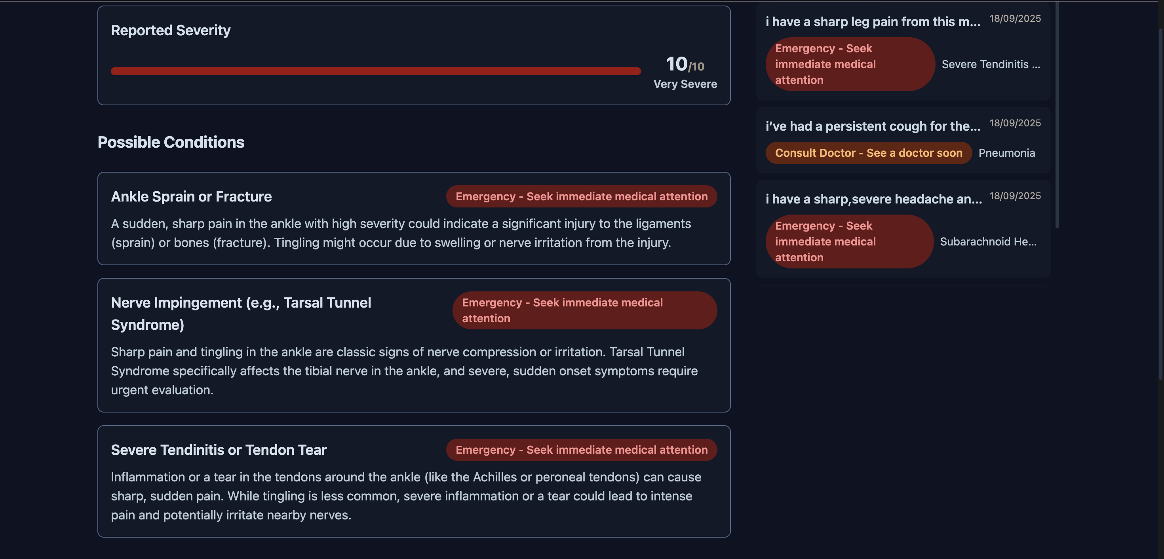The height and width of the screenshot is (559, 1164).
Task: Click the history panel scrollbar
Action: (x=1056, y=113)
